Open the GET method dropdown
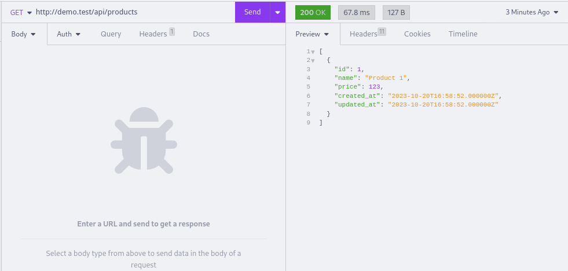This screenshot has width=568, height=271. tap(21, 12)
